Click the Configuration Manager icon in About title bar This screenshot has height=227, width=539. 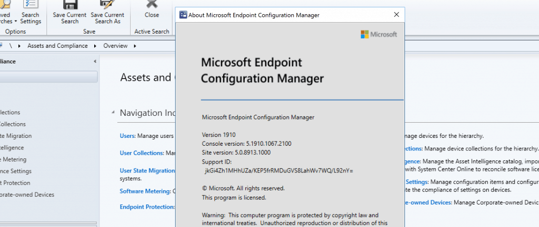183,15
